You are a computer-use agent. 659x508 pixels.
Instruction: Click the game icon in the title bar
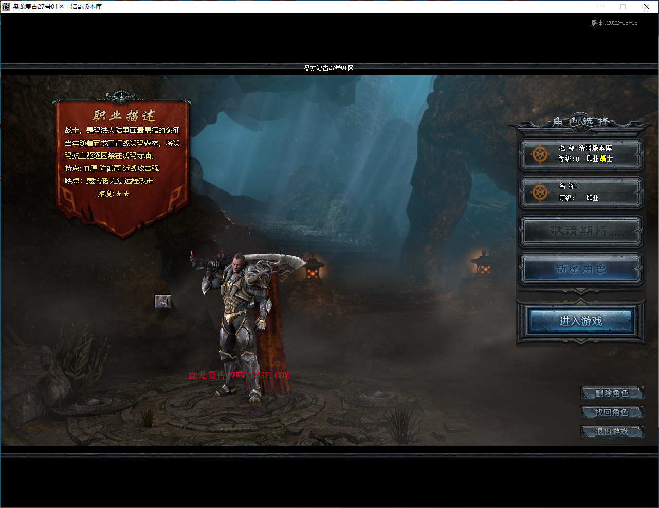click(6, 7)
